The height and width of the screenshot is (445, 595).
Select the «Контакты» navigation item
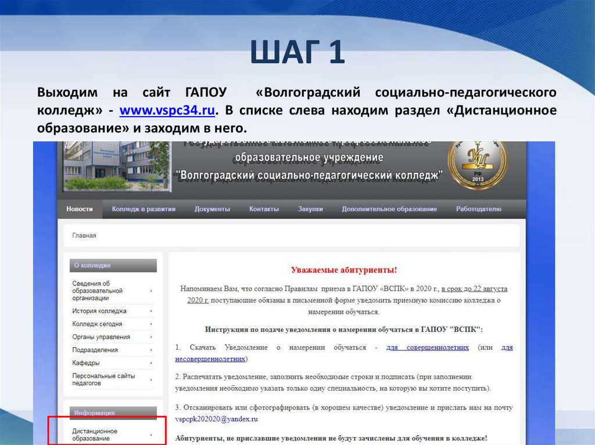264,208
